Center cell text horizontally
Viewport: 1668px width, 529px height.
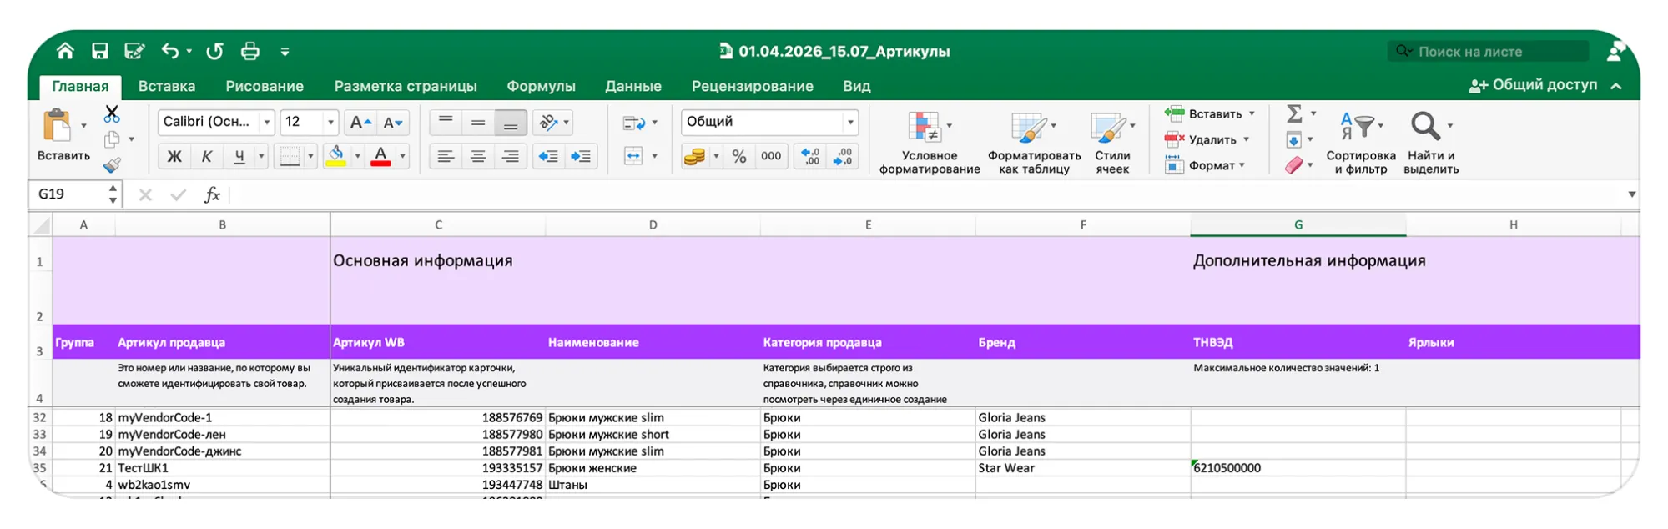478,156
